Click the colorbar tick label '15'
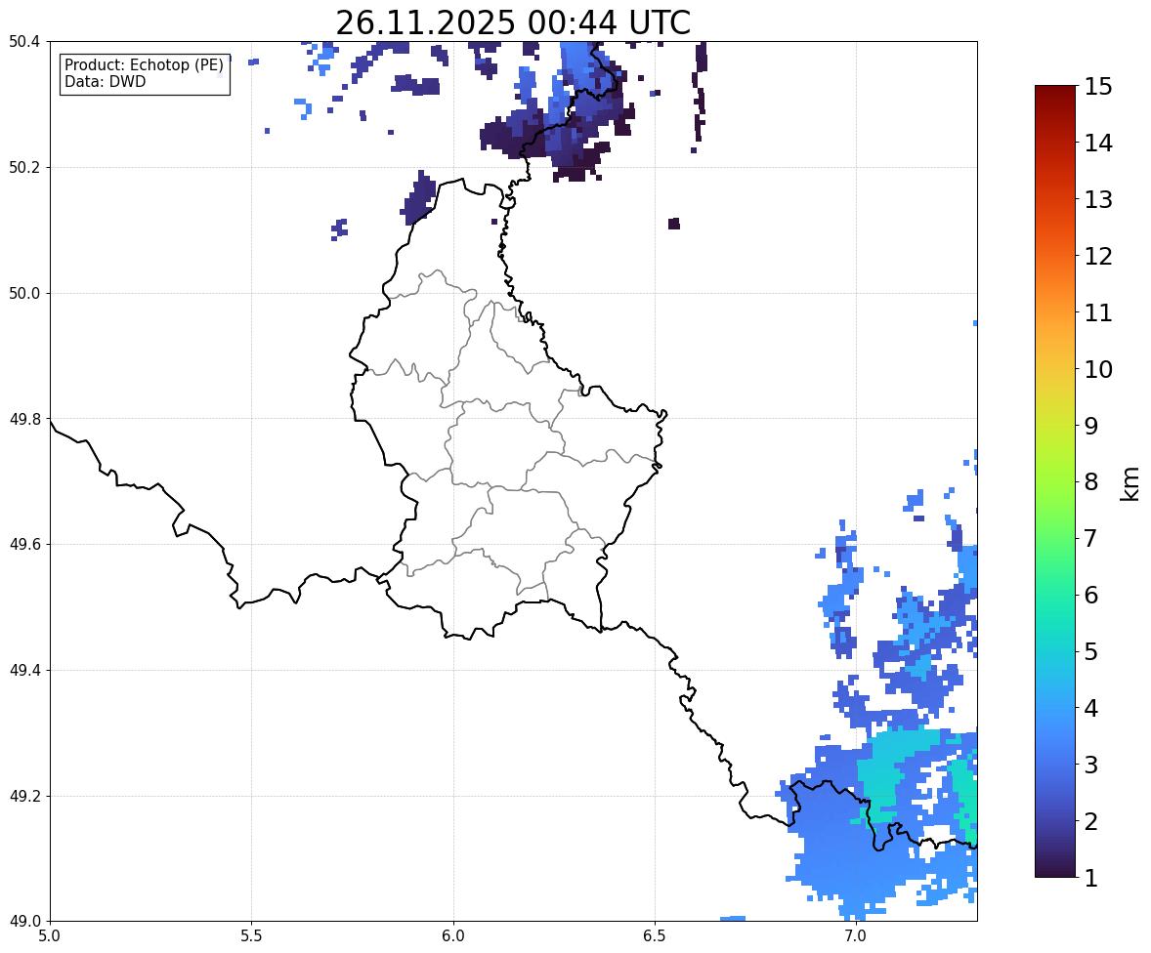 1098,87
